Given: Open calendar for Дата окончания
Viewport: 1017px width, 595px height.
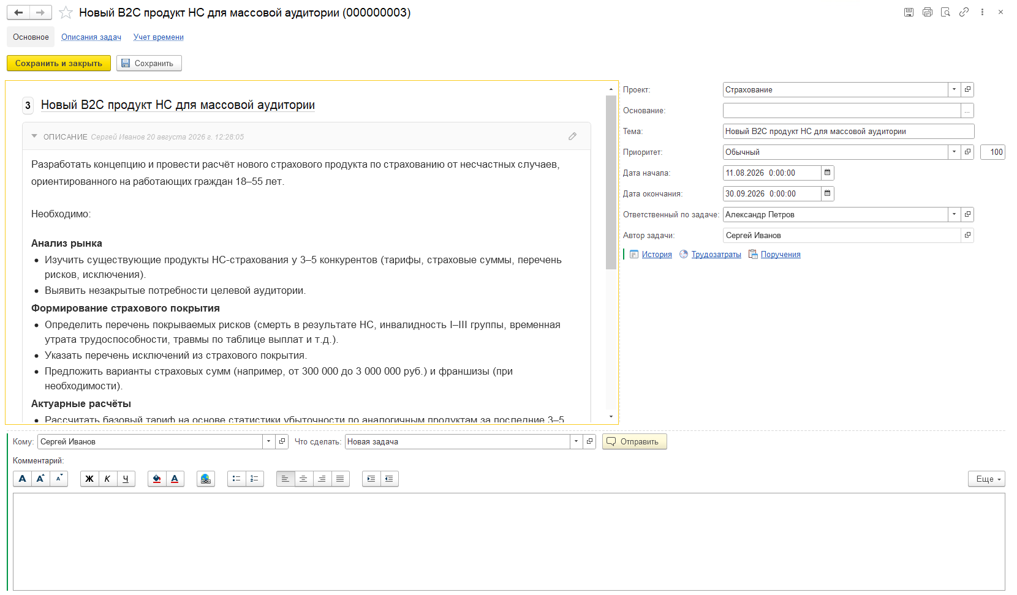Looking at the screenshot, I should pyautogui.click(x=827, y=193).
